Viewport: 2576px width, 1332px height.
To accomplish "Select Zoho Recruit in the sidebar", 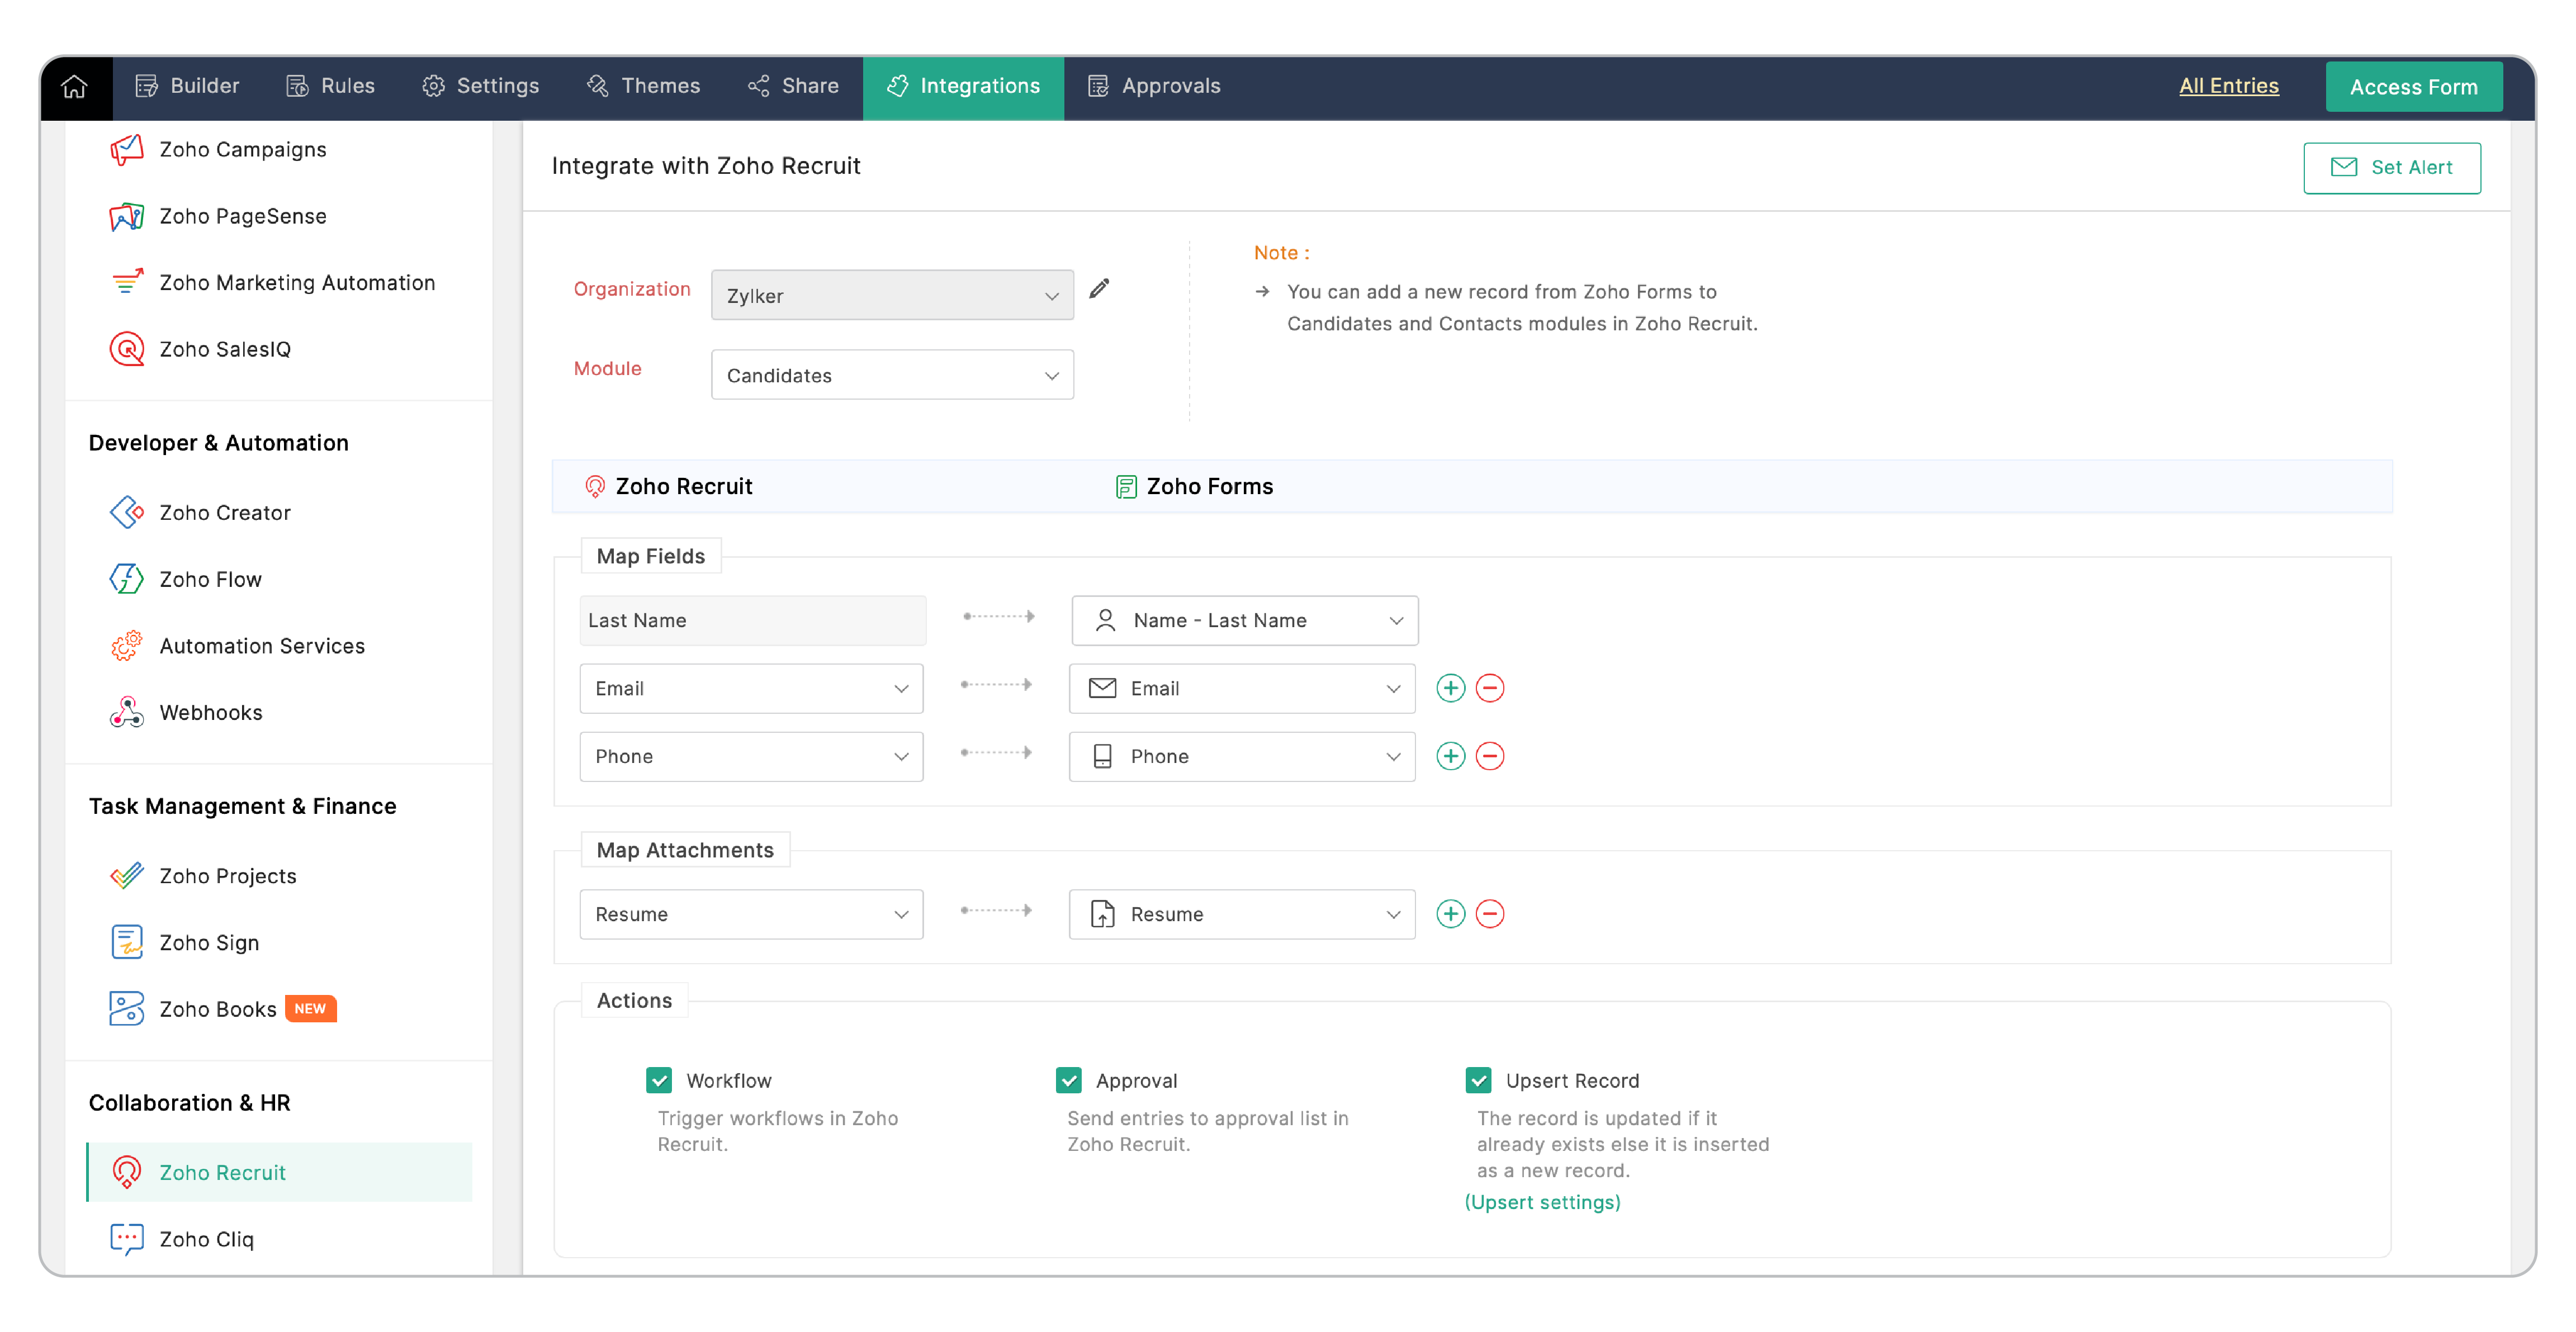I will click(279, 1172).
